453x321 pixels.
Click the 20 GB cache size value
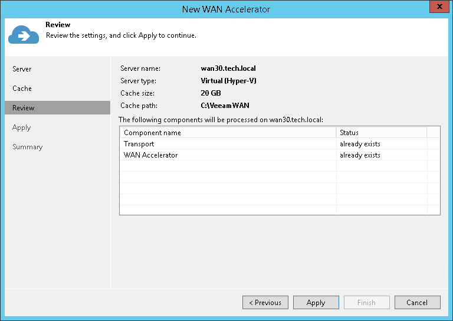[x=211, y=93]
